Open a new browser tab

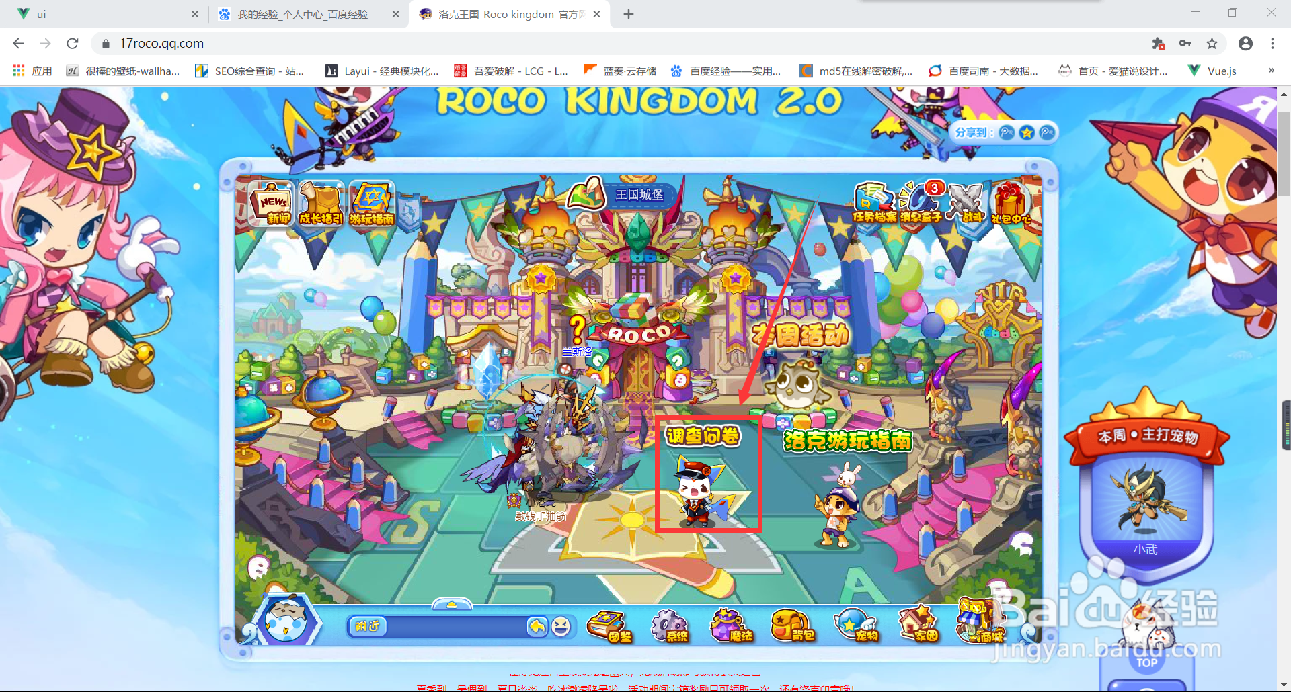629,14
